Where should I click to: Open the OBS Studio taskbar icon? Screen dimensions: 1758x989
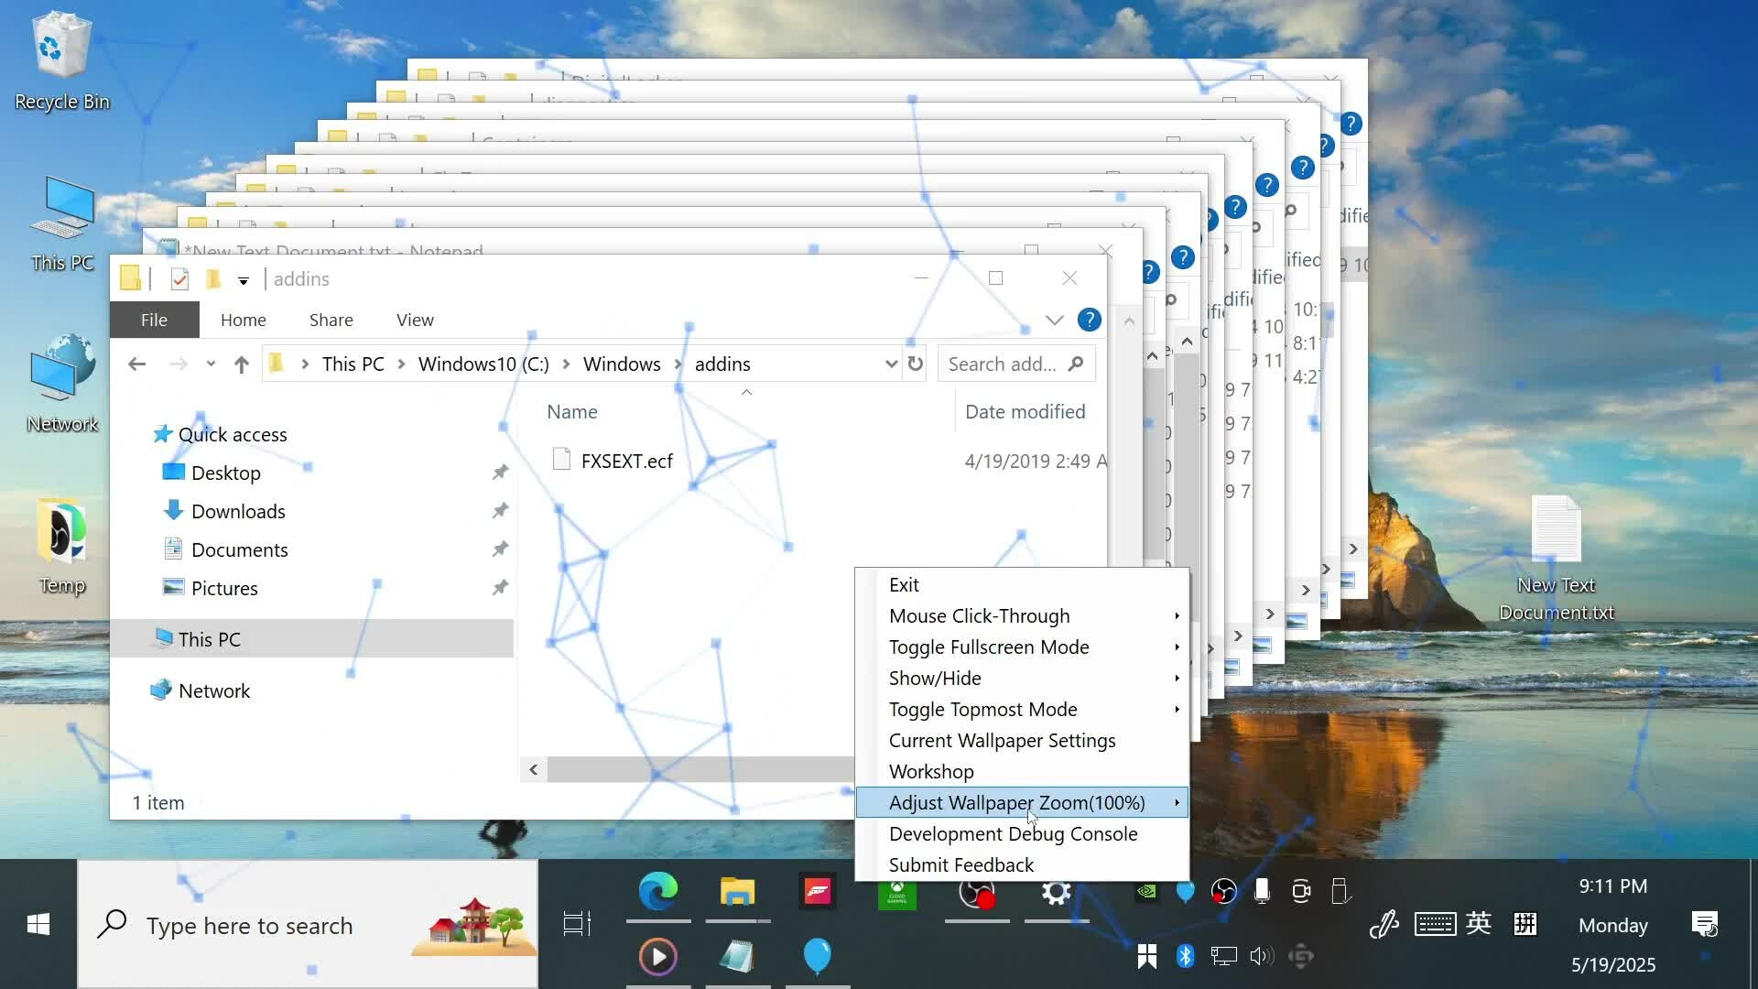[x=976, y=891]
